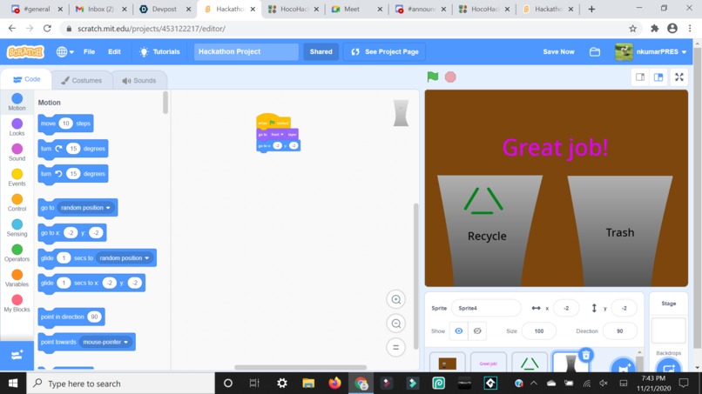Image resolution: width=702 pixels, height=394 pixels.
Task: Click the red stop button
Action: (450, 77)
